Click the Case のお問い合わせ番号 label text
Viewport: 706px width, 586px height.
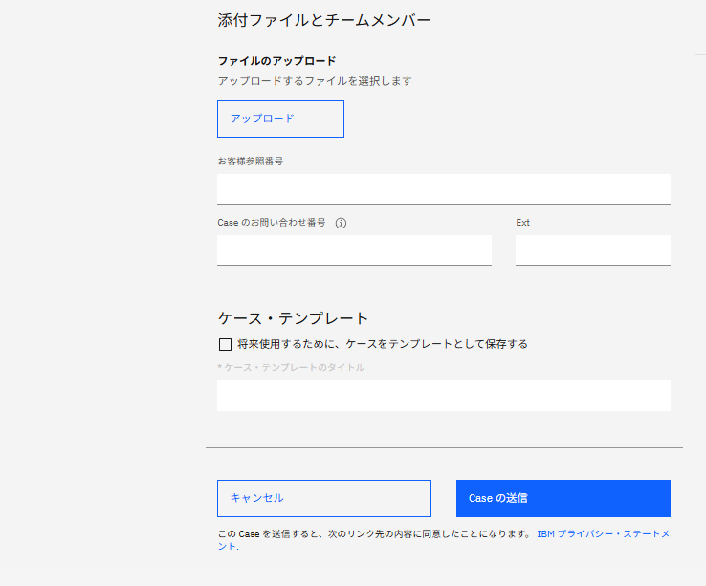272,223
